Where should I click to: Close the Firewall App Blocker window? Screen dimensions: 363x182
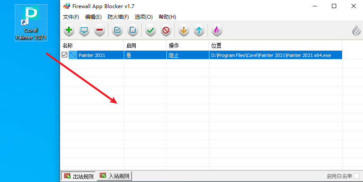tap(354, 6)
